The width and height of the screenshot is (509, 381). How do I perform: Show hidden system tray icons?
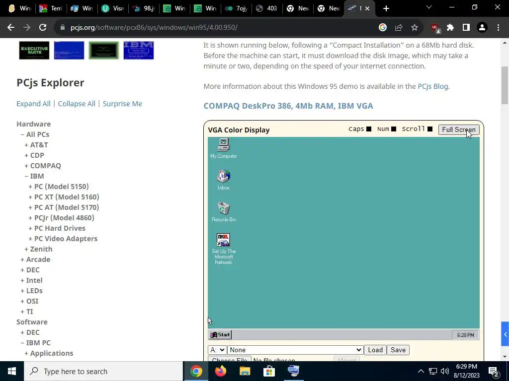[x=421, y=371]
